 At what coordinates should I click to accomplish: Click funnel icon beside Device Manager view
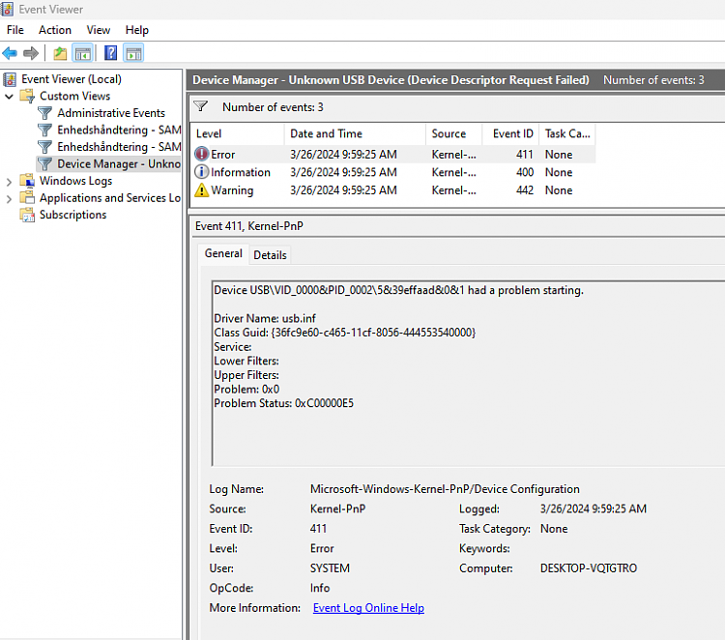point(44,163)
